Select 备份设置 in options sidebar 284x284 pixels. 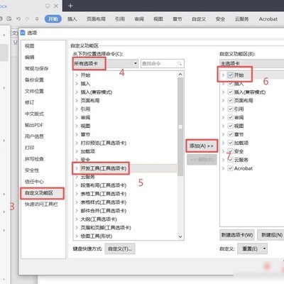point(34,80)
